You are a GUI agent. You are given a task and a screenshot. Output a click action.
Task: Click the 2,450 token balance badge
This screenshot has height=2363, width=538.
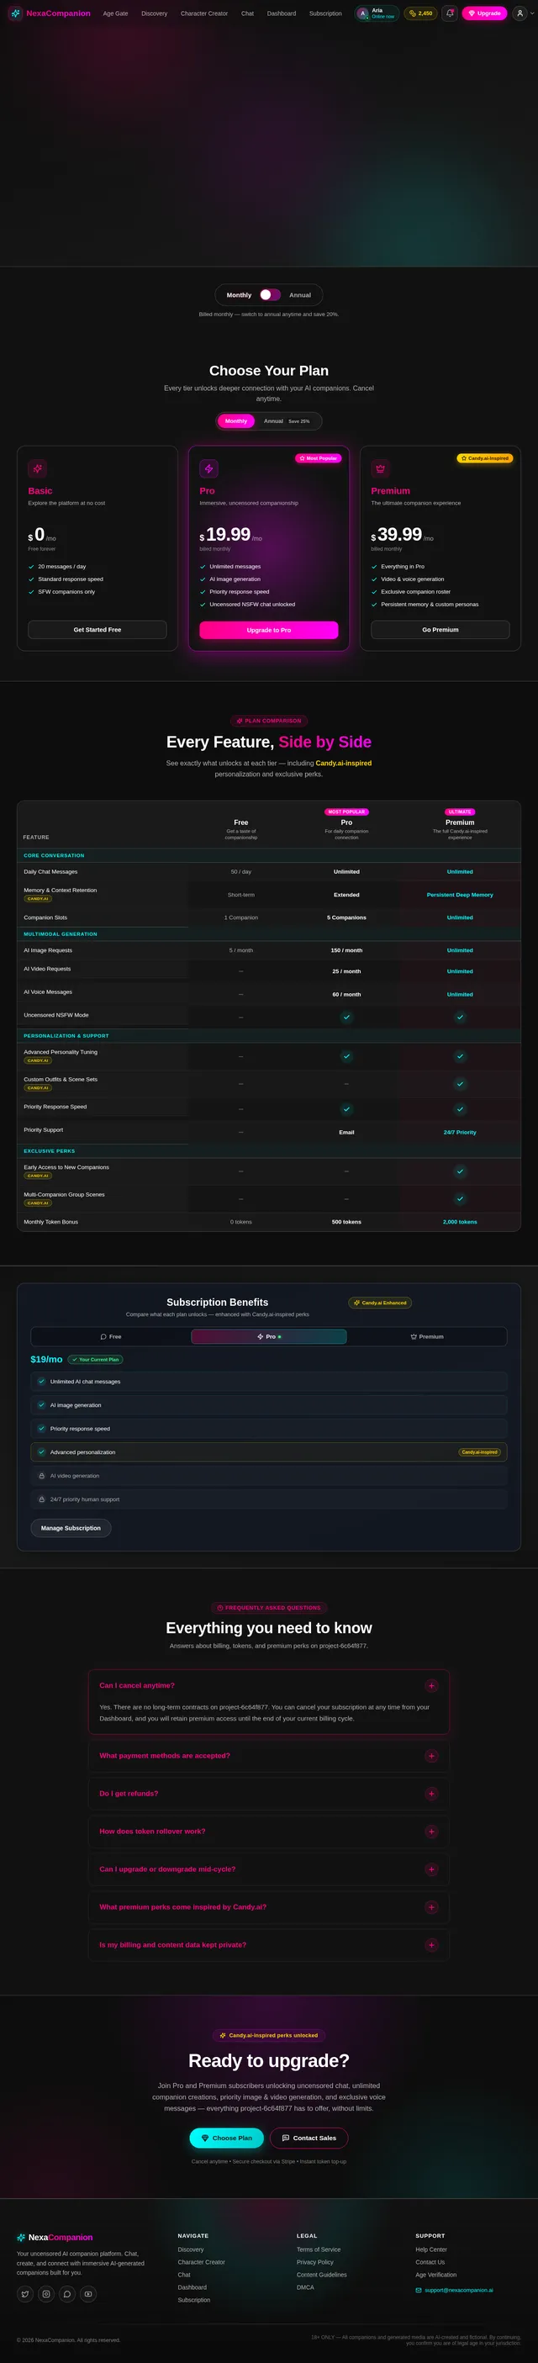(x=420, y=13)
